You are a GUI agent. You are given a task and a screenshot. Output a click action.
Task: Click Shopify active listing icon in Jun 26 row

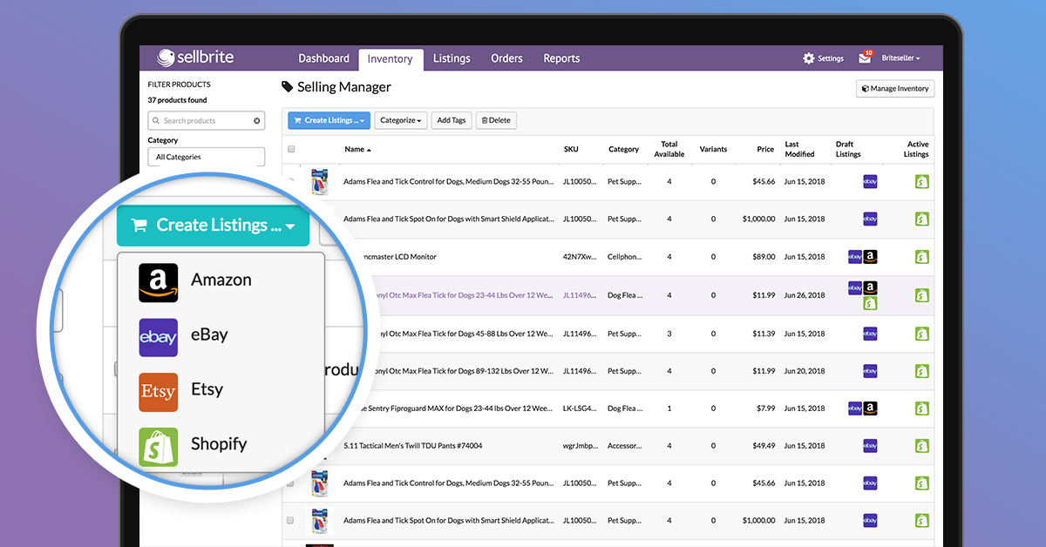[921, 295]
